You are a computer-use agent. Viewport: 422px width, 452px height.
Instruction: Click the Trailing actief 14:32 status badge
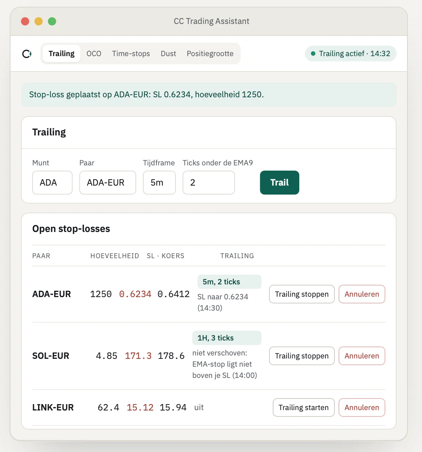(x=351, y=54)
